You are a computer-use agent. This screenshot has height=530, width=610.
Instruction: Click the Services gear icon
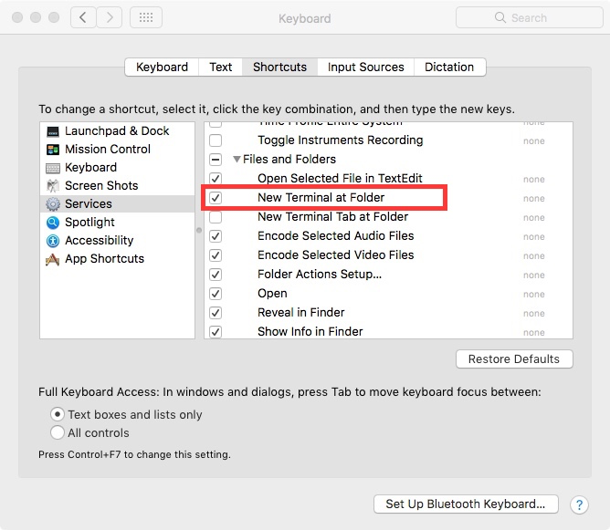[x=53, y=204]
